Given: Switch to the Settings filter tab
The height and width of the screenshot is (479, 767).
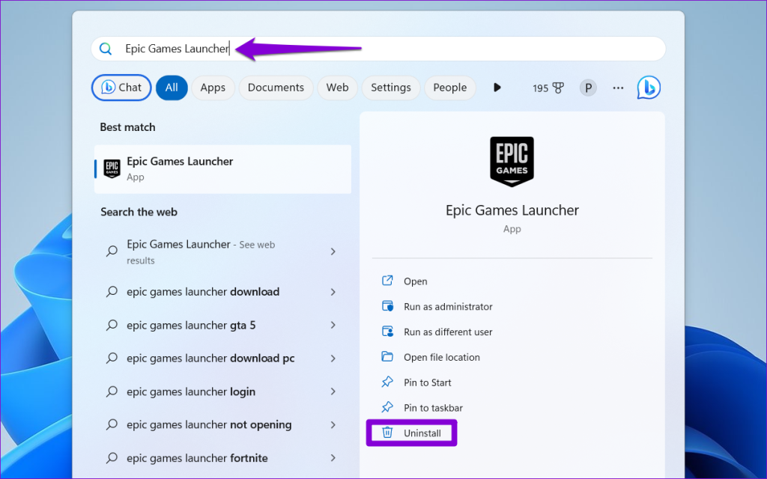Looking at the screenshot, I should tap(390, 88).
